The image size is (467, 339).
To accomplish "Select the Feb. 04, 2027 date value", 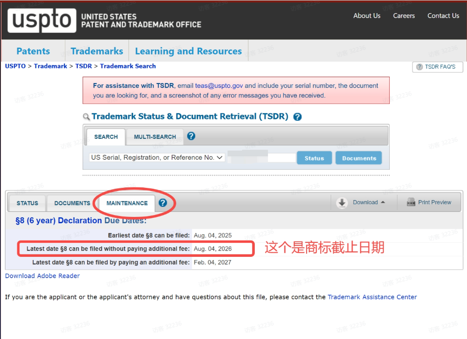I will click(x=212, y=262).
